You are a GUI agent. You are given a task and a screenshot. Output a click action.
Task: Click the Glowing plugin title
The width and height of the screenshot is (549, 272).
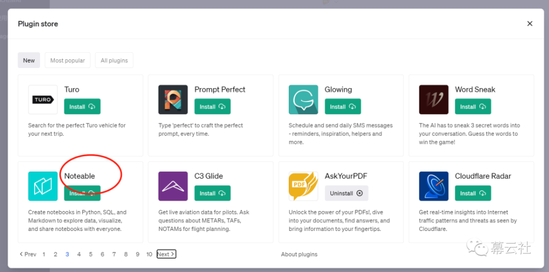(338, 89)
